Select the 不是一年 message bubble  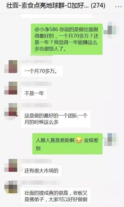click(34, 93)
